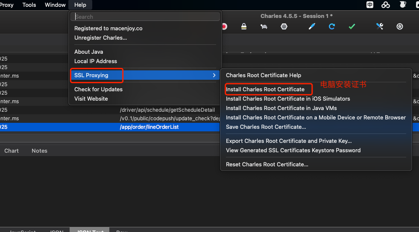Viewport: 419px width, 232px height.
Task: Choose Install Root Certificate in iOS Simulators
Action: coord(288,99)
